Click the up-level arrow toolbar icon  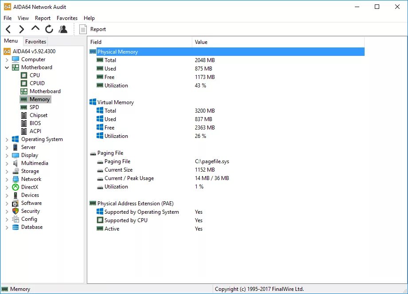[35, 28]
